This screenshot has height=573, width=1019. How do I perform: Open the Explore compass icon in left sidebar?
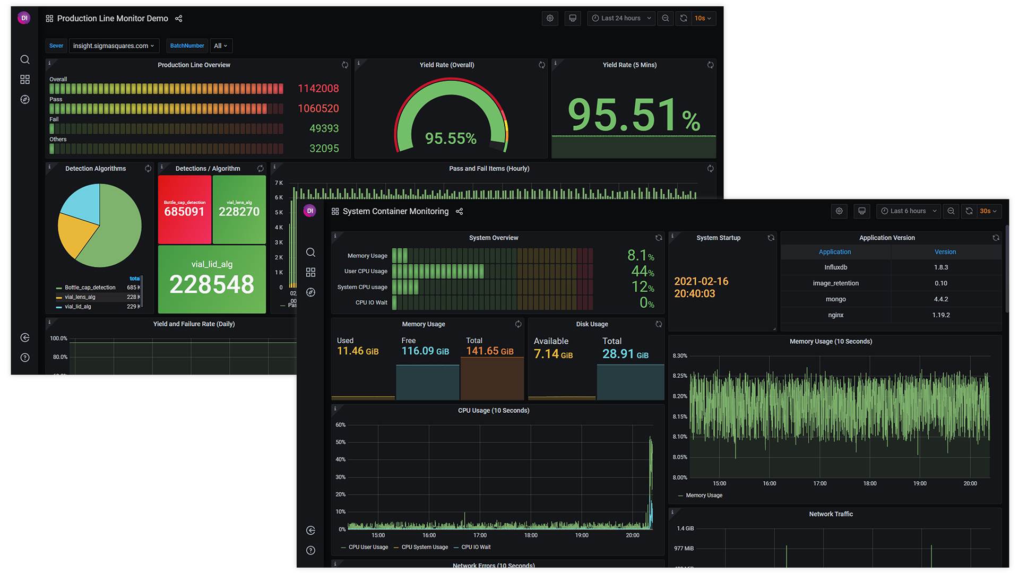pos(25,99)
